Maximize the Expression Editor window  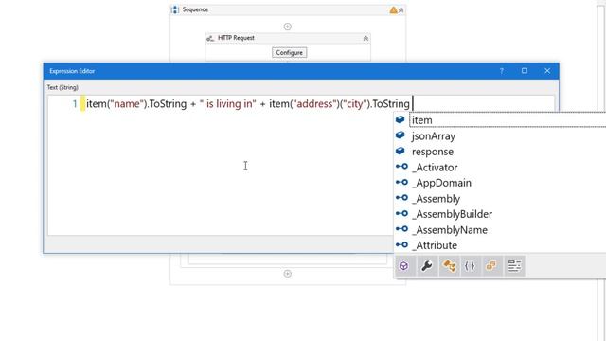point(525,71)
